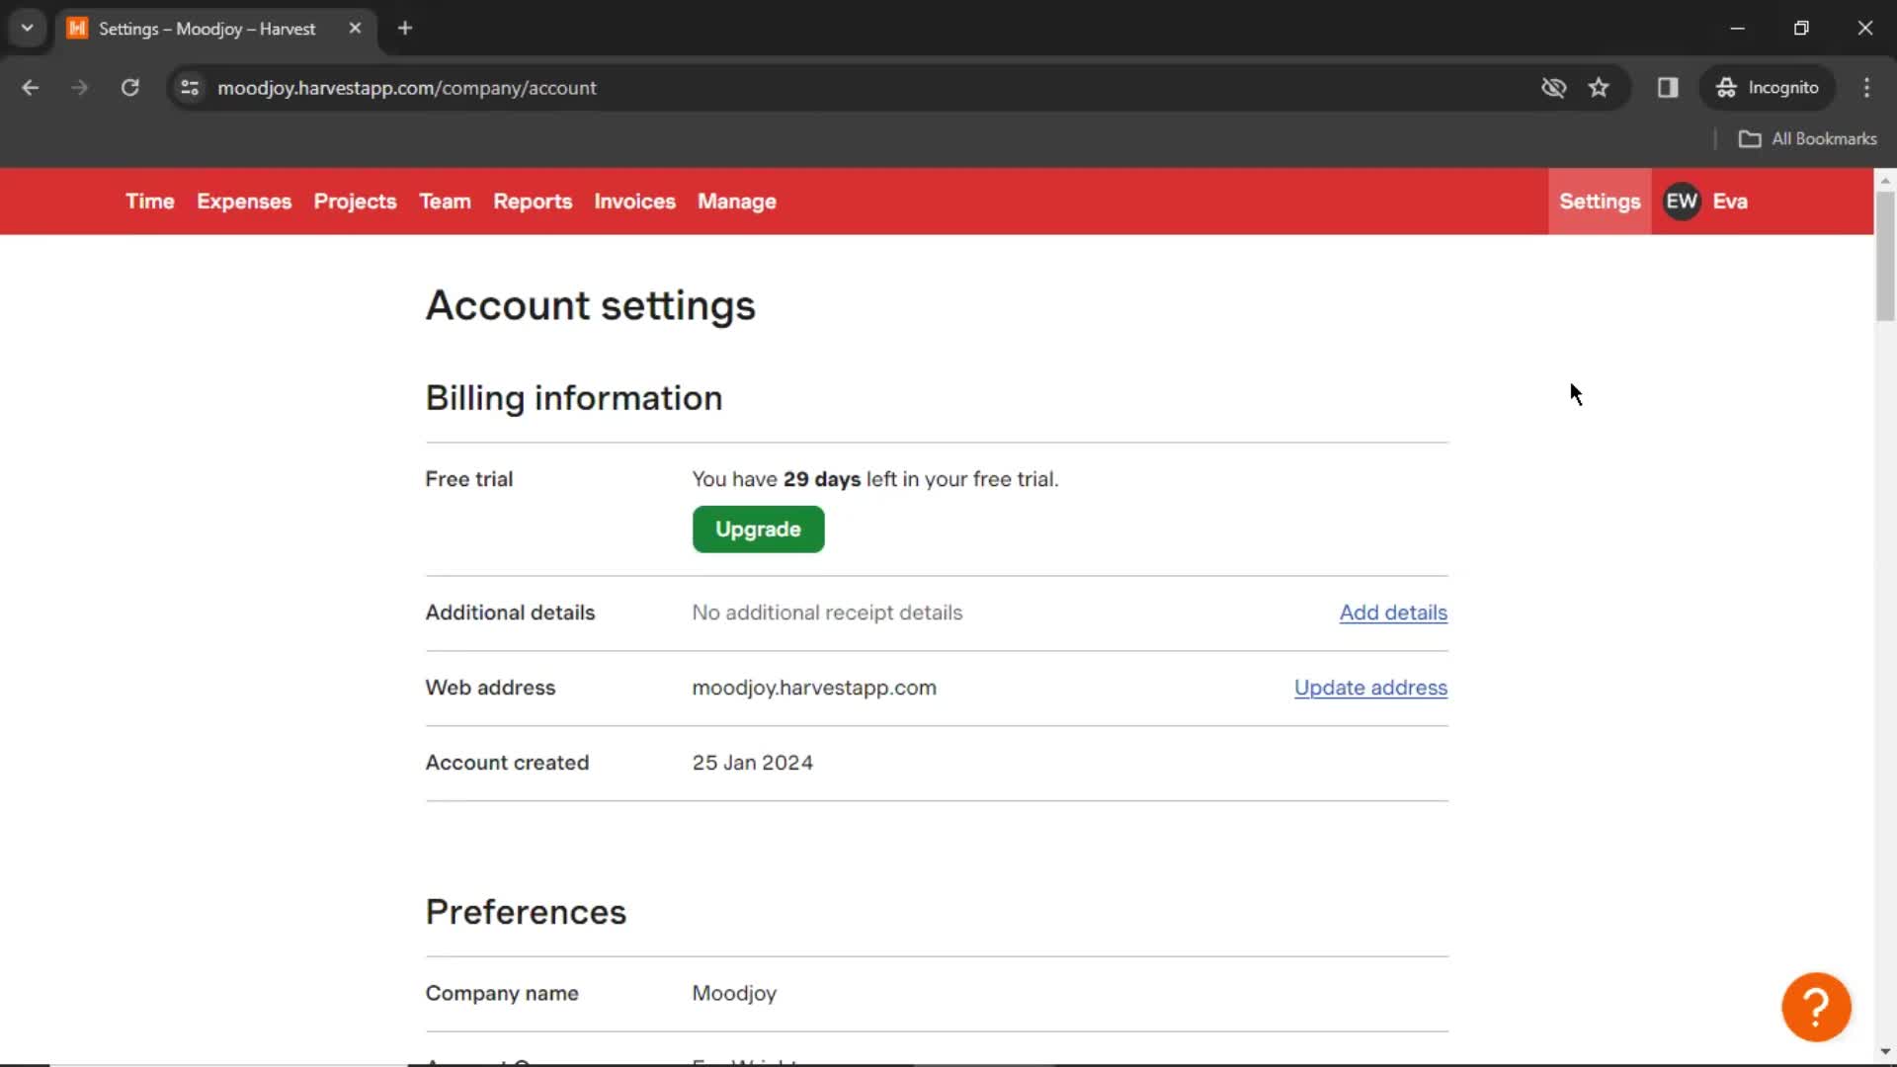Click the Account settings heading
Image resolution: width=1897 pixels, height=1067 pixels.
[x=590, y=306]
